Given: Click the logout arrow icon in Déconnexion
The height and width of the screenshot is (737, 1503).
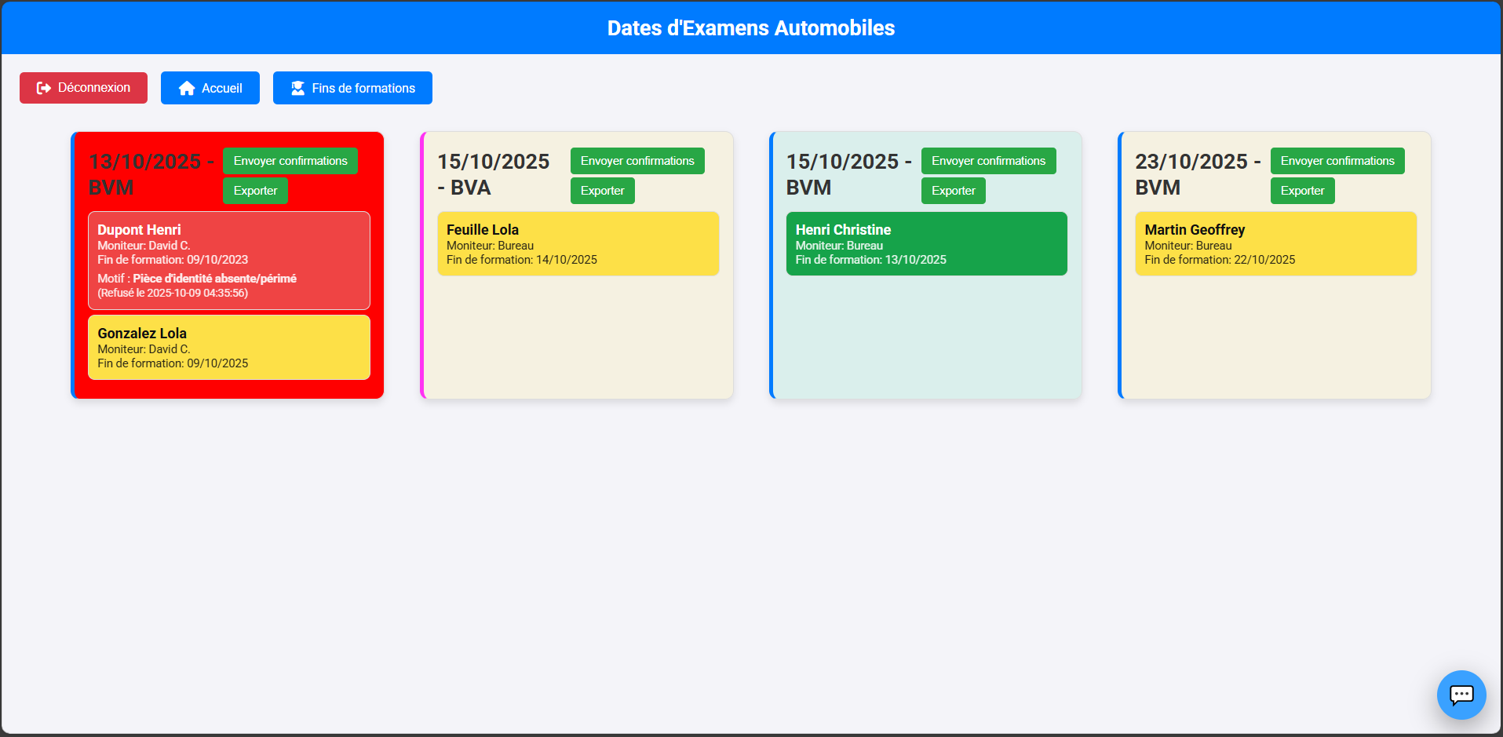Looking at the screenshot, I should click(x=44, y=88).
